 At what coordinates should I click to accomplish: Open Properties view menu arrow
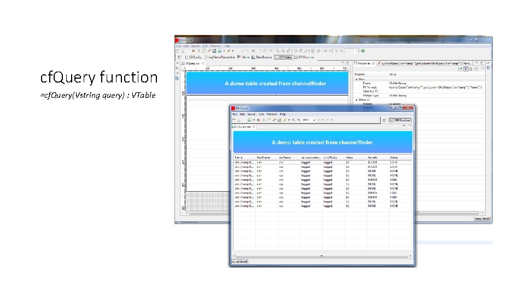point(482,69)
